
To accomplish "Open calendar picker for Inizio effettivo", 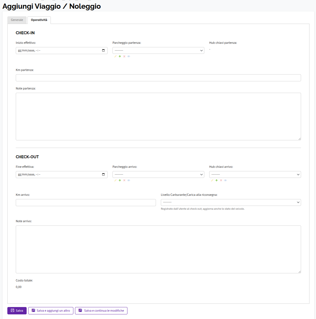I will coord(103,51).
